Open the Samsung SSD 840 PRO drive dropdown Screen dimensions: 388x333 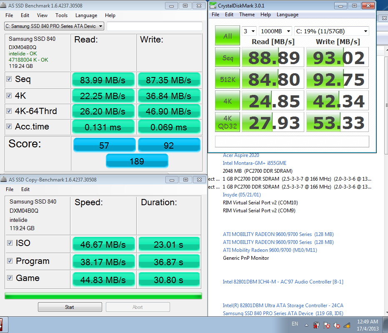click(54, 26)
